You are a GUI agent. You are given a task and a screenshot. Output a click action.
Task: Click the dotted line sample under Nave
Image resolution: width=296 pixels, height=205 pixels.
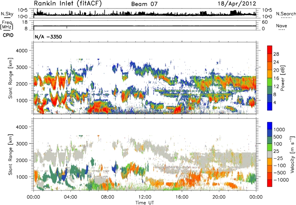tap(282, 30)
